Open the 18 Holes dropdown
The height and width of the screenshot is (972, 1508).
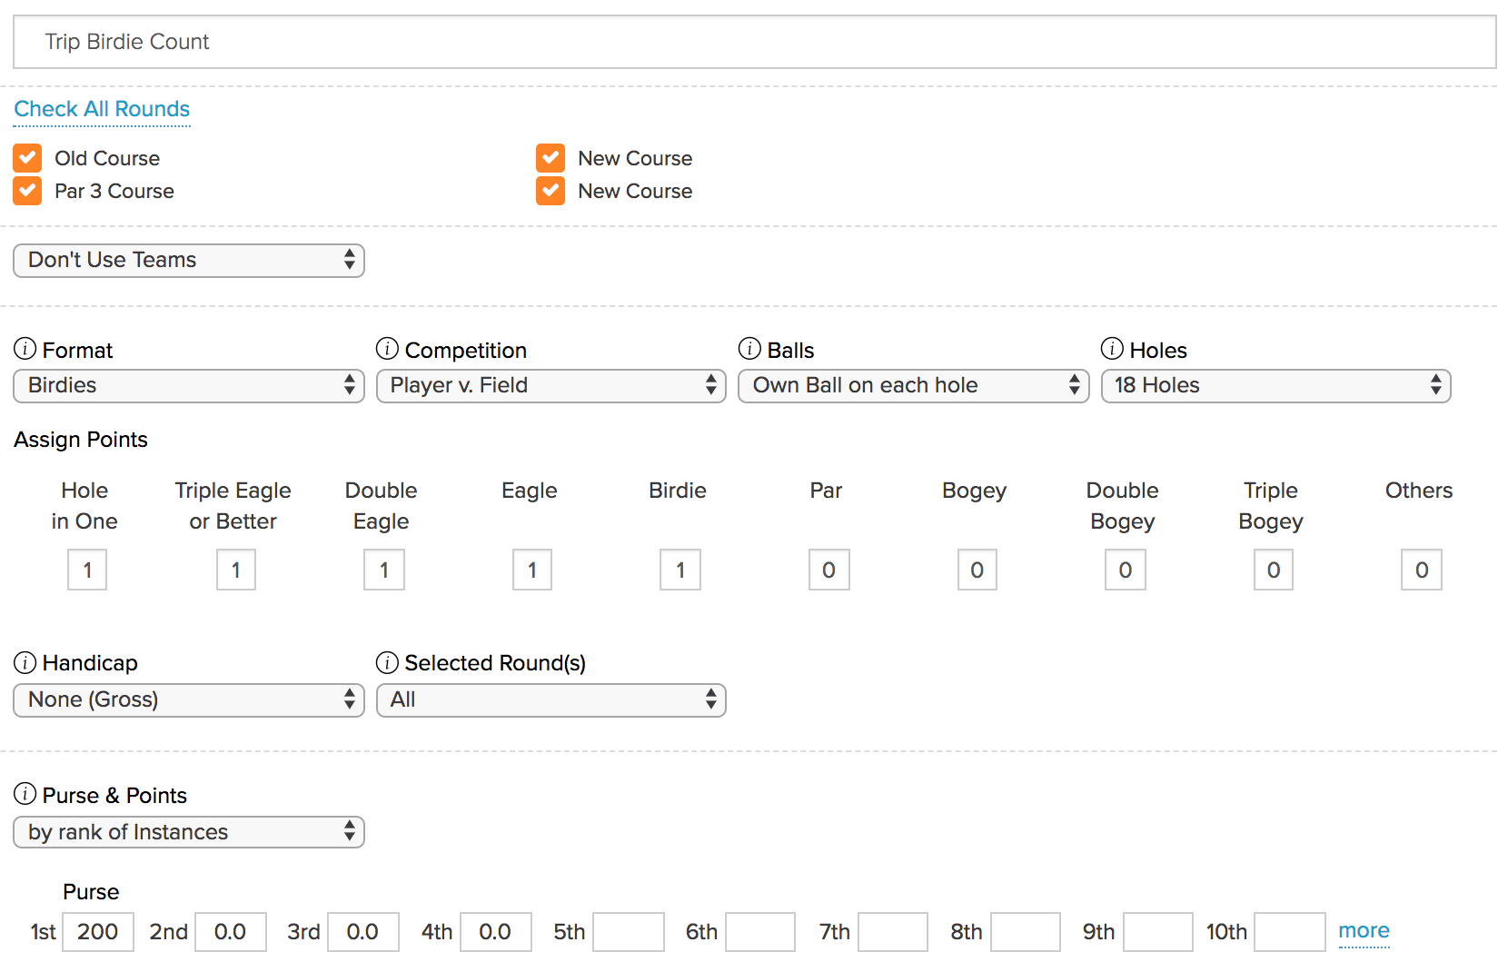pyautogui.click(x=1275, y=386)
